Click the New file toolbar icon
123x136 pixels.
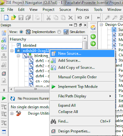6,18
